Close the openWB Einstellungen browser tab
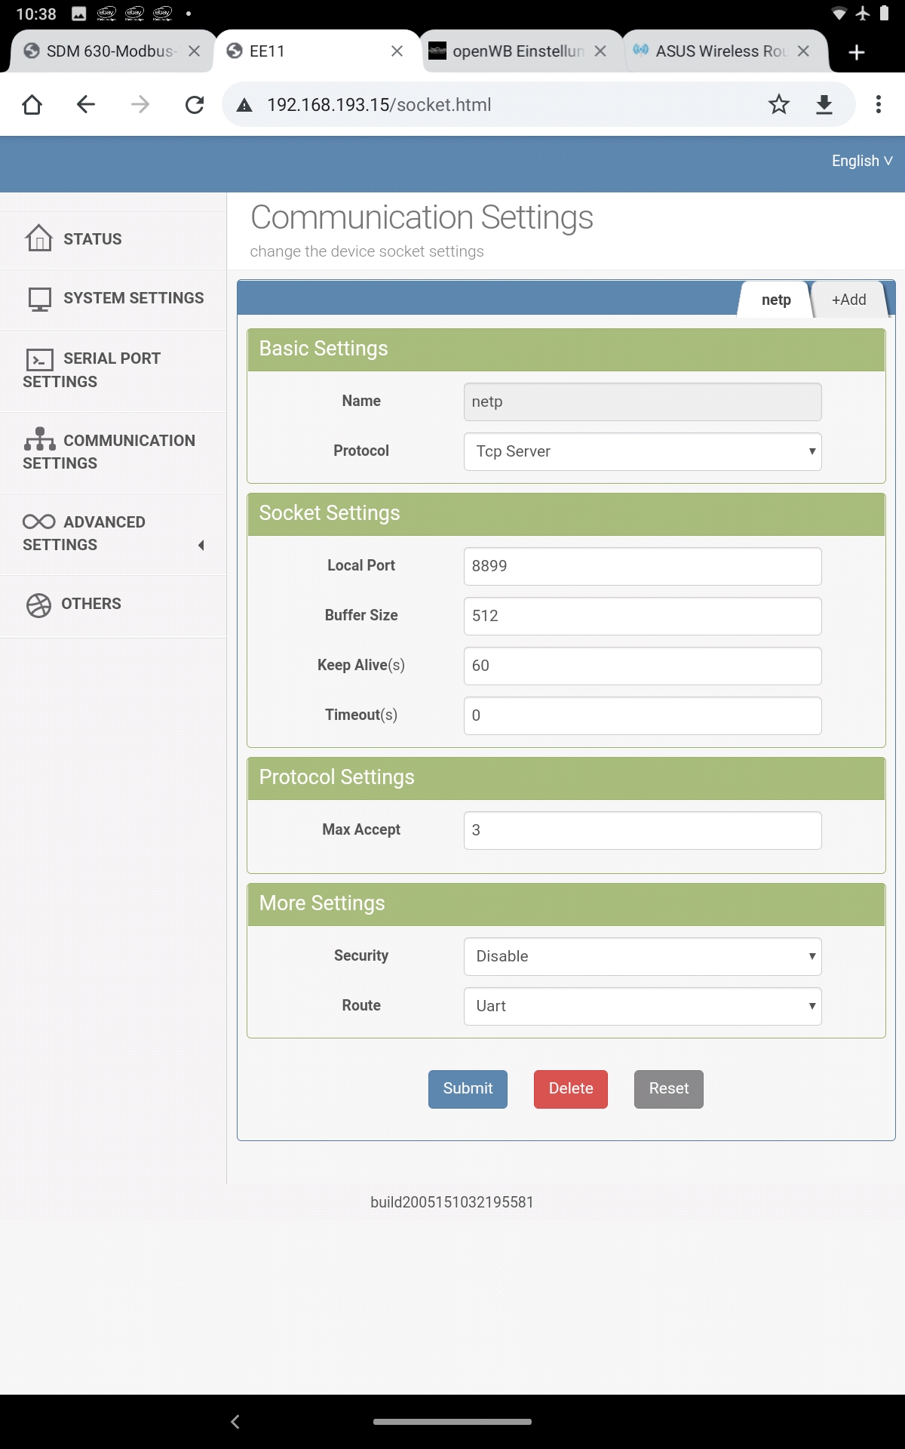This screenshot has height=1449, width=905. pos(600,51)
